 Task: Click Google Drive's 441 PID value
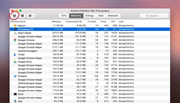[115, 62]
